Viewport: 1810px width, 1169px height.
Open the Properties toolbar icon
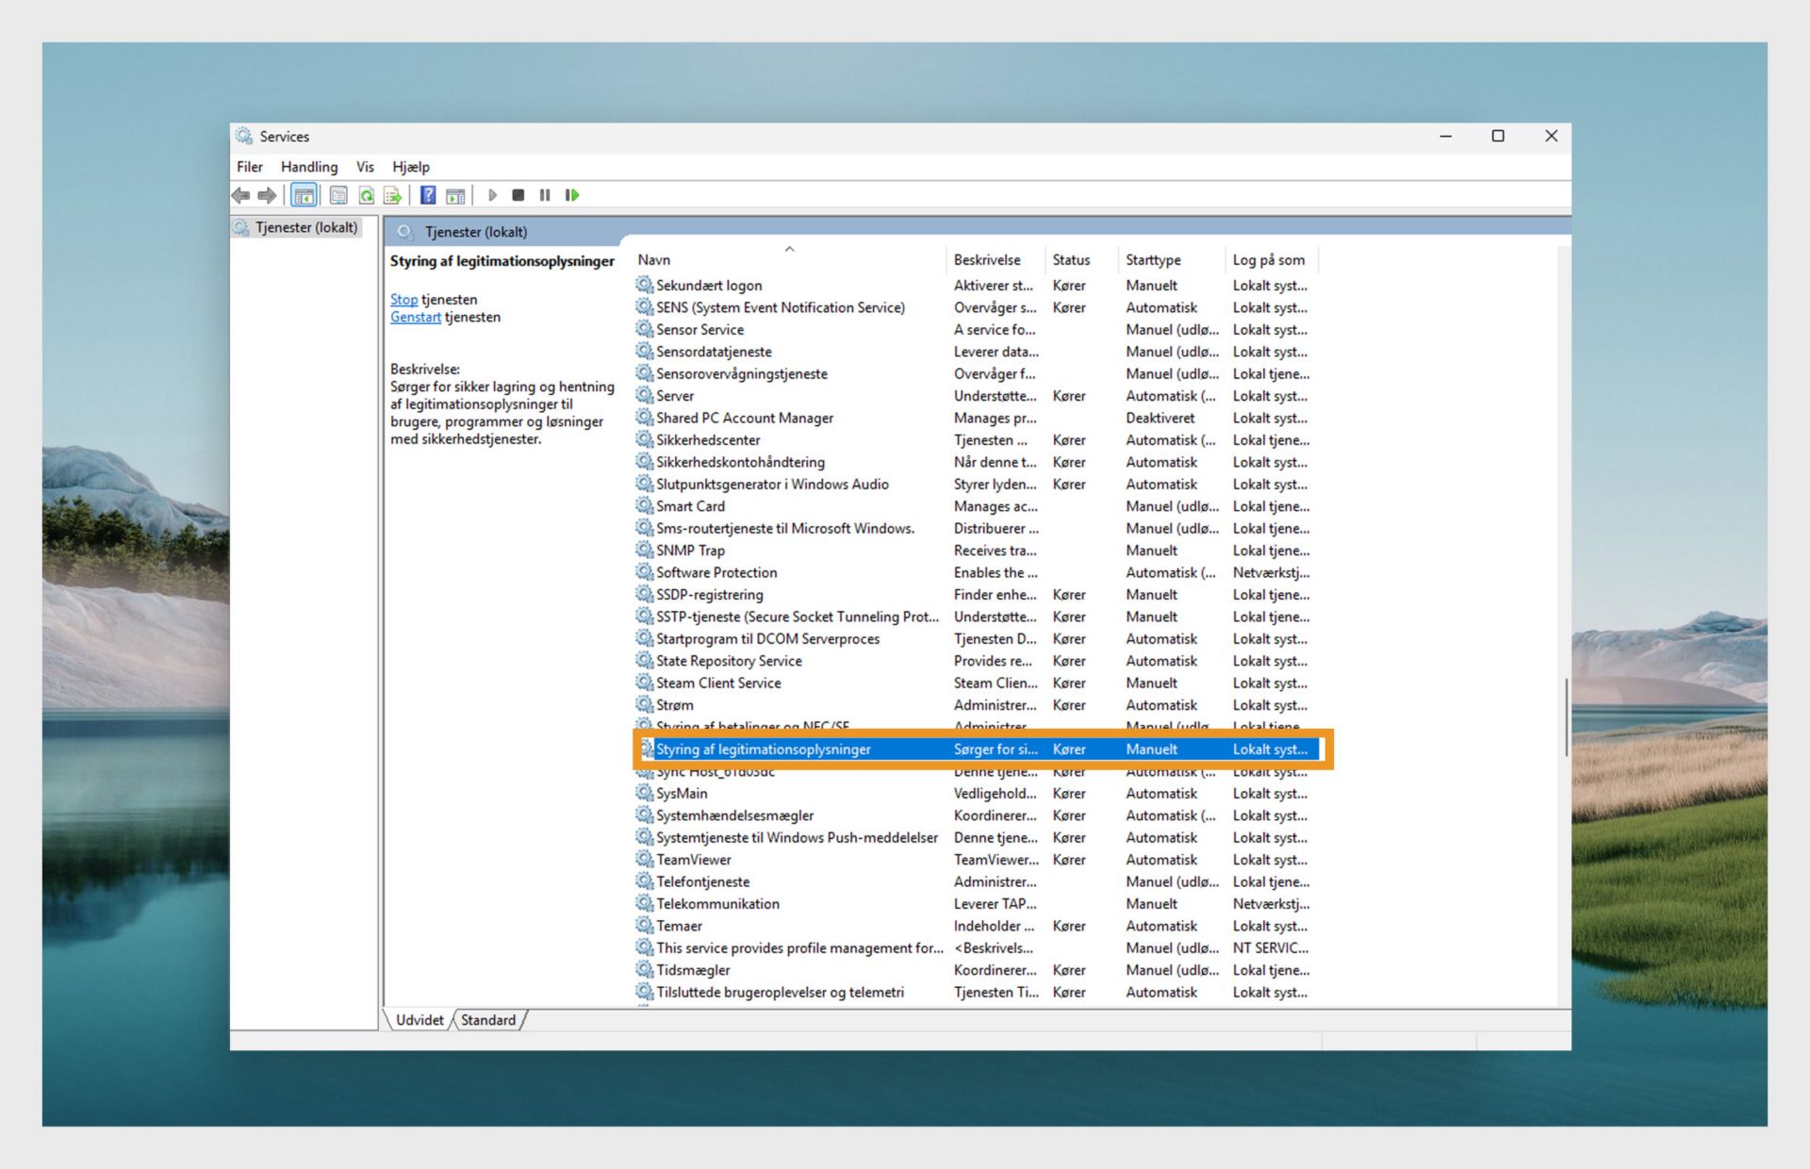click(x=338, y=195)
